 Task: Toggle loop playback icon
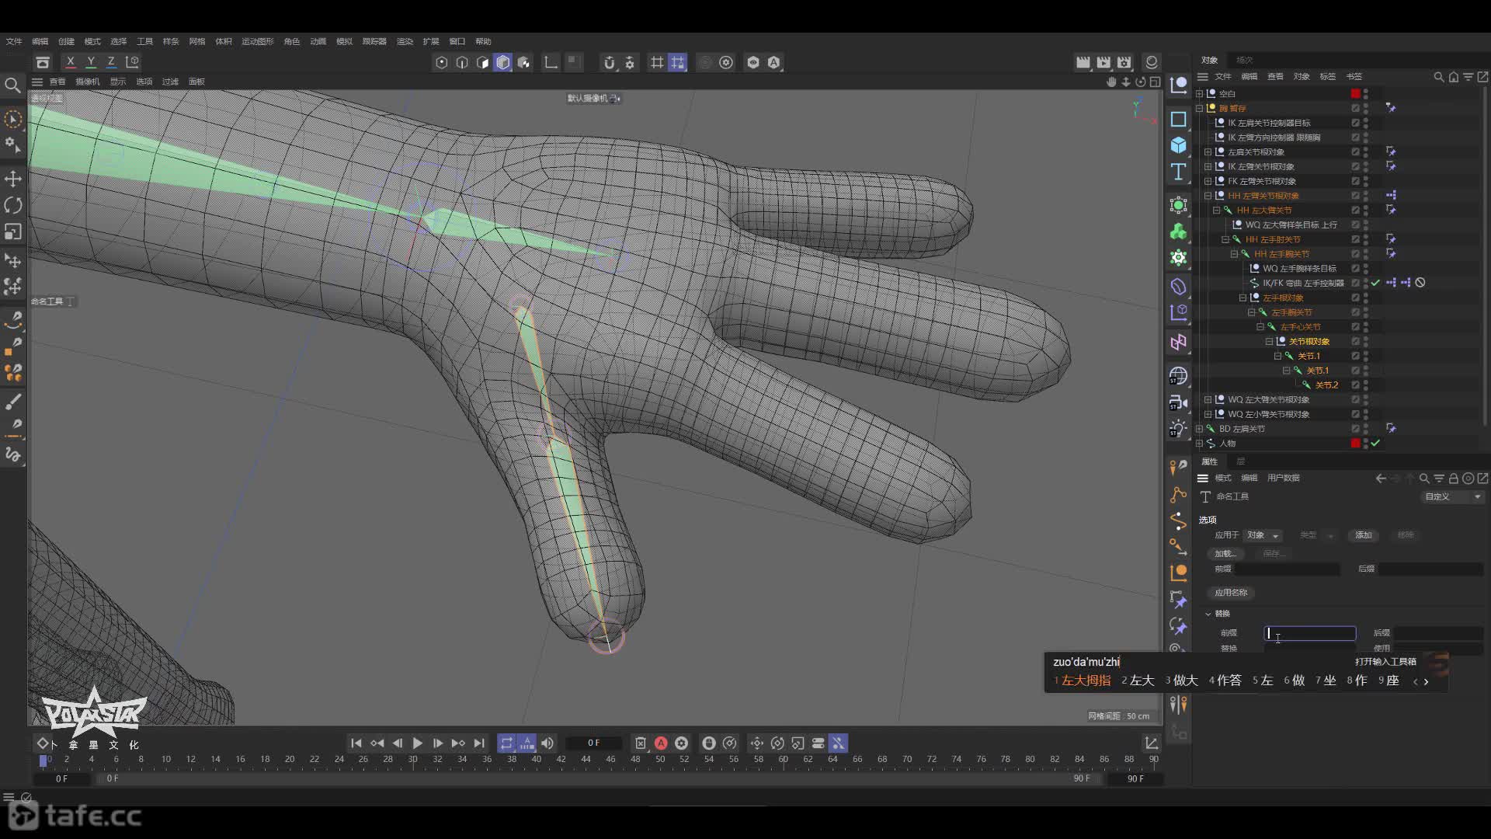point(506,743)
